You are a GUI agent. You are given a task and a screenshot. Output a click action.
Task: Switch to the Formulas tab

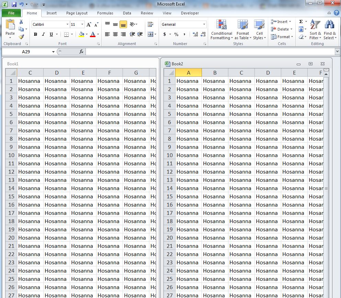coord(105,13)
